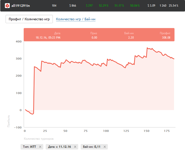Remove the Дата: с 11.12.16 filter
Image resolution: width=185 pixels, height=158 pixels.
coord(75,147)
